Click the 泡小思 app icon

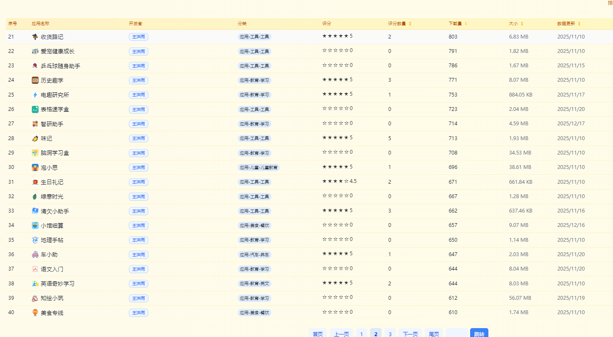click(x=35, y=167)
